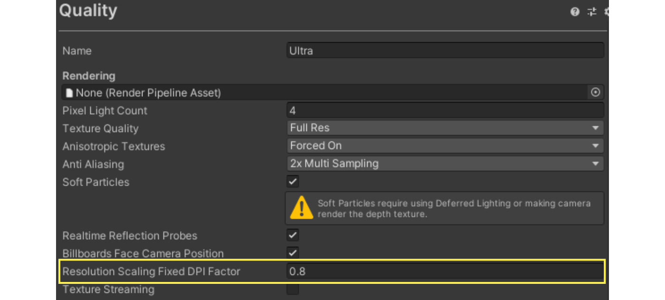
Task: Change the Anti Aliasing from 2x Multi Sampling
Action: coord(445,163)
